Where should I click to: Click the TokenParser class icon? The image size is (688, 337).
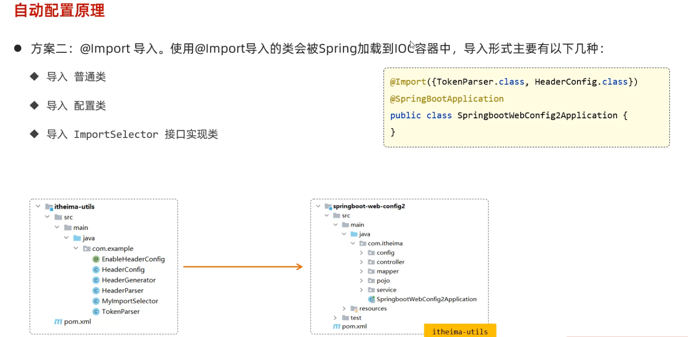95,312
